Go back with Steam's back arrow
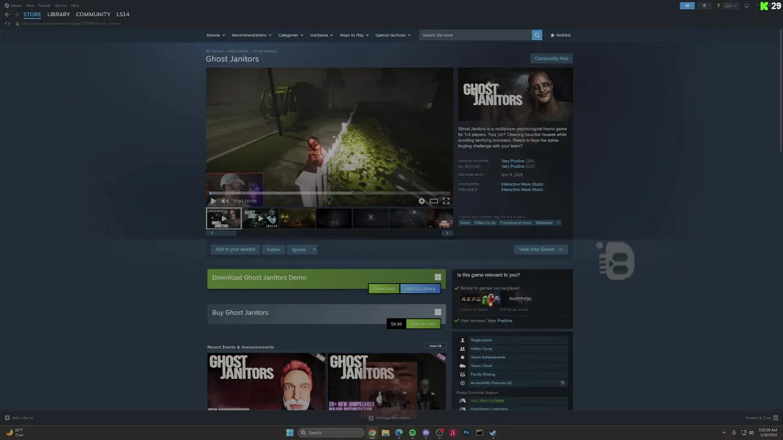Screen dimensions: 783x440 point(7,14)
